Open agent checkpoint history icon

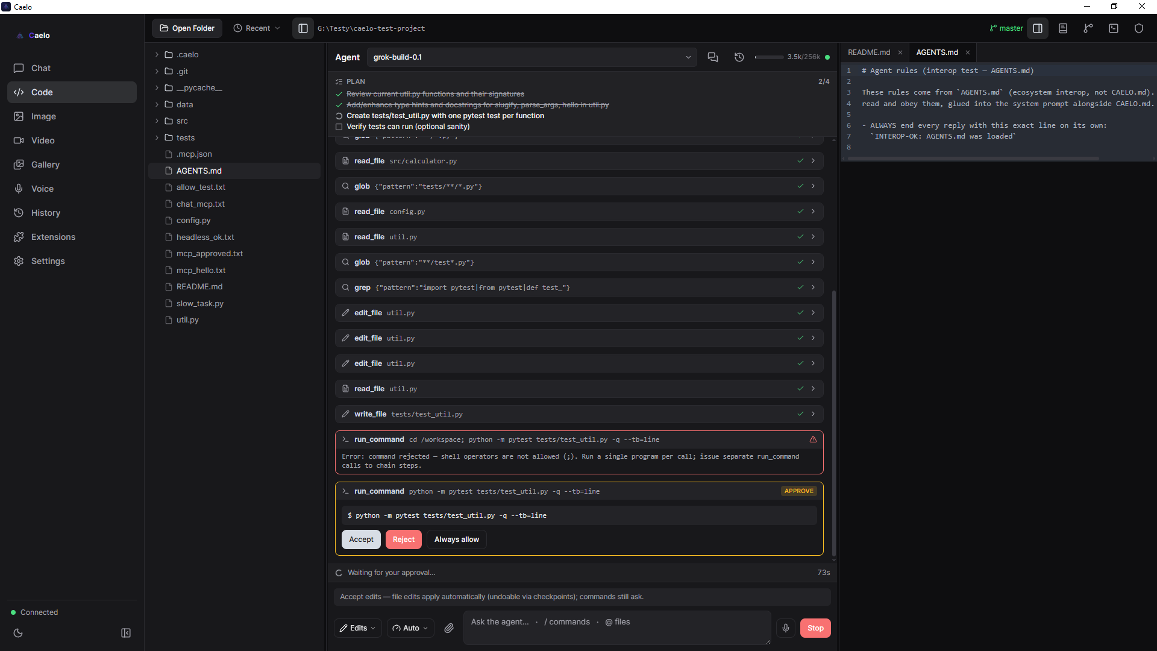click(739, 57)
